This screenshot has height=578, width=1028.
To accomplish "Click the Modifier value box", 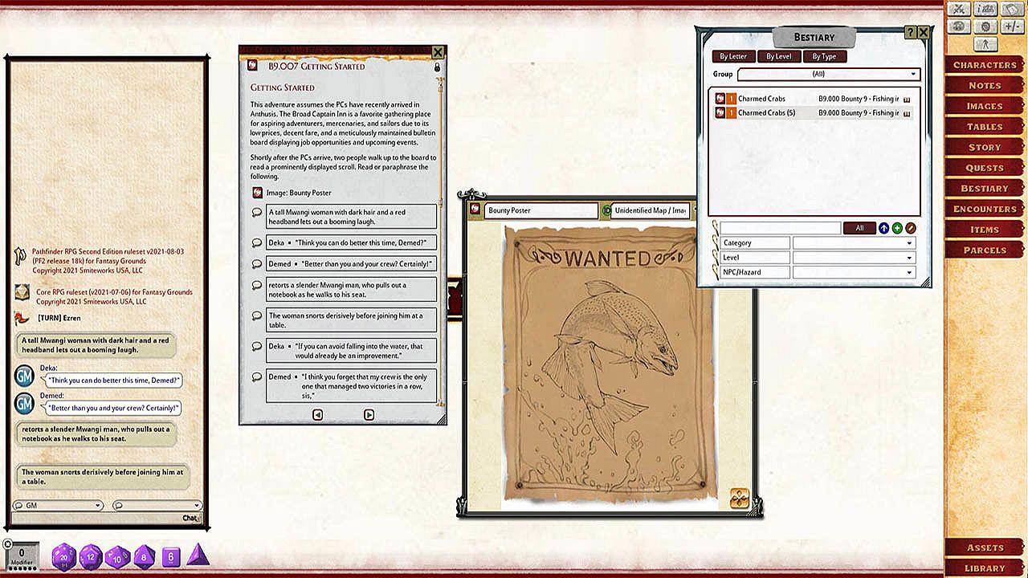I will pyautogui.click(x=22, y=556).
